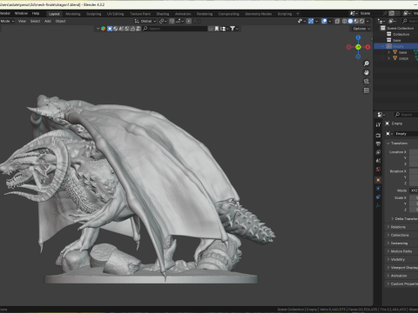Click the zoom magnifier icon in the viewport
Screen dimensions: 418x313
367,63
